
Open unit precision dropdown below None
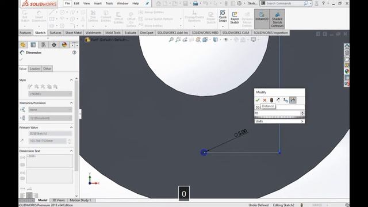tap(50, 118)
